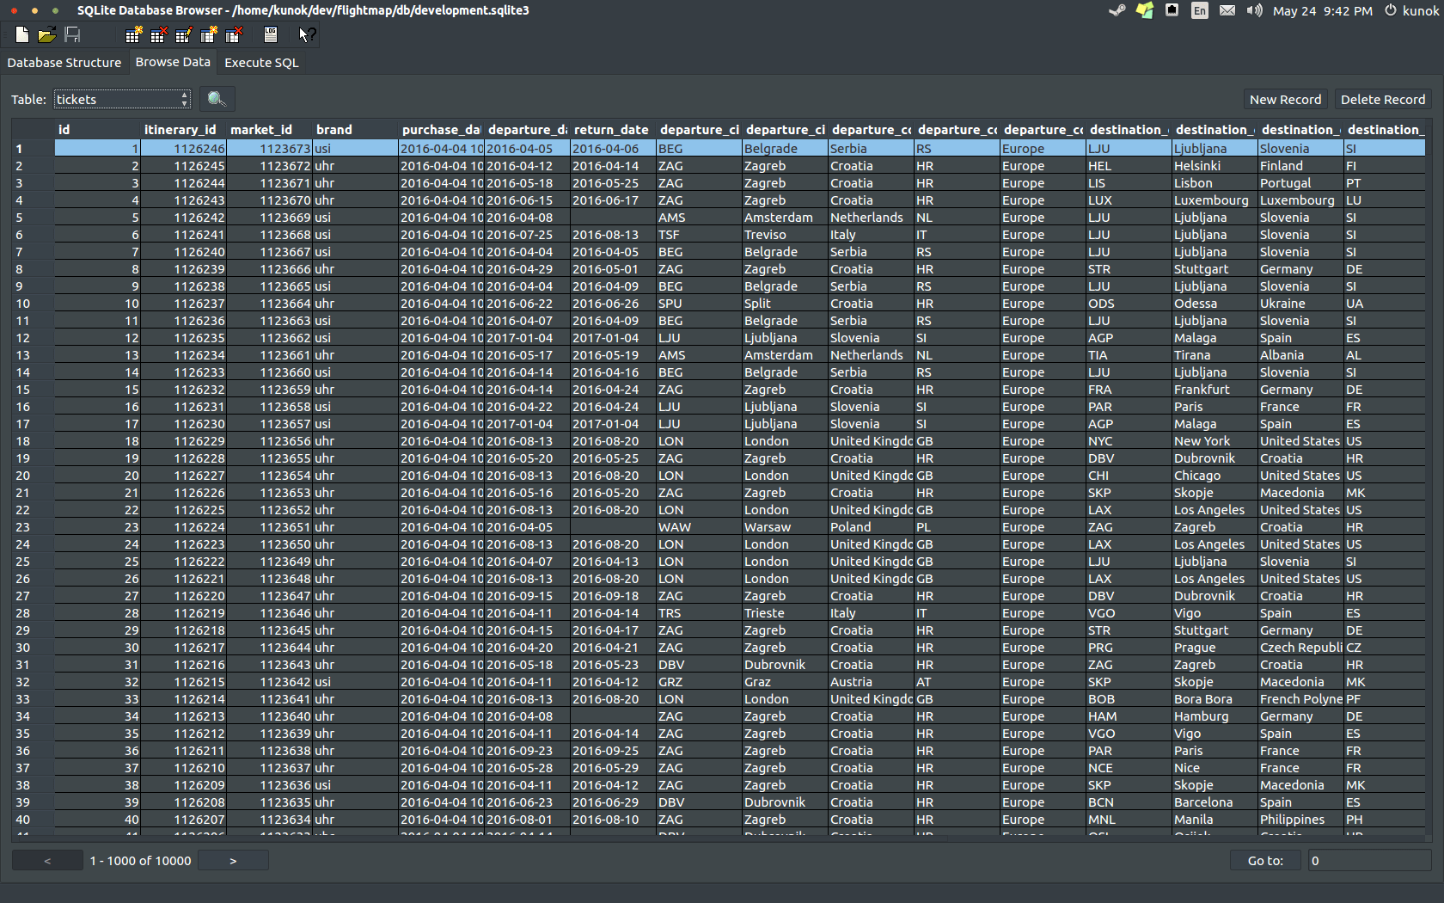Click the Create Table toolbar icon
The height and width of the screenshot is (903, 1444).
[x=133, y=34]
